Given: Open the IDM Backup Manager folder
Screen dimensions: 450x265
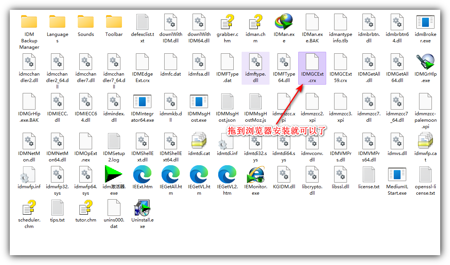Looking at the screenshot, I should pyautogui.click(x=29, y=22).
